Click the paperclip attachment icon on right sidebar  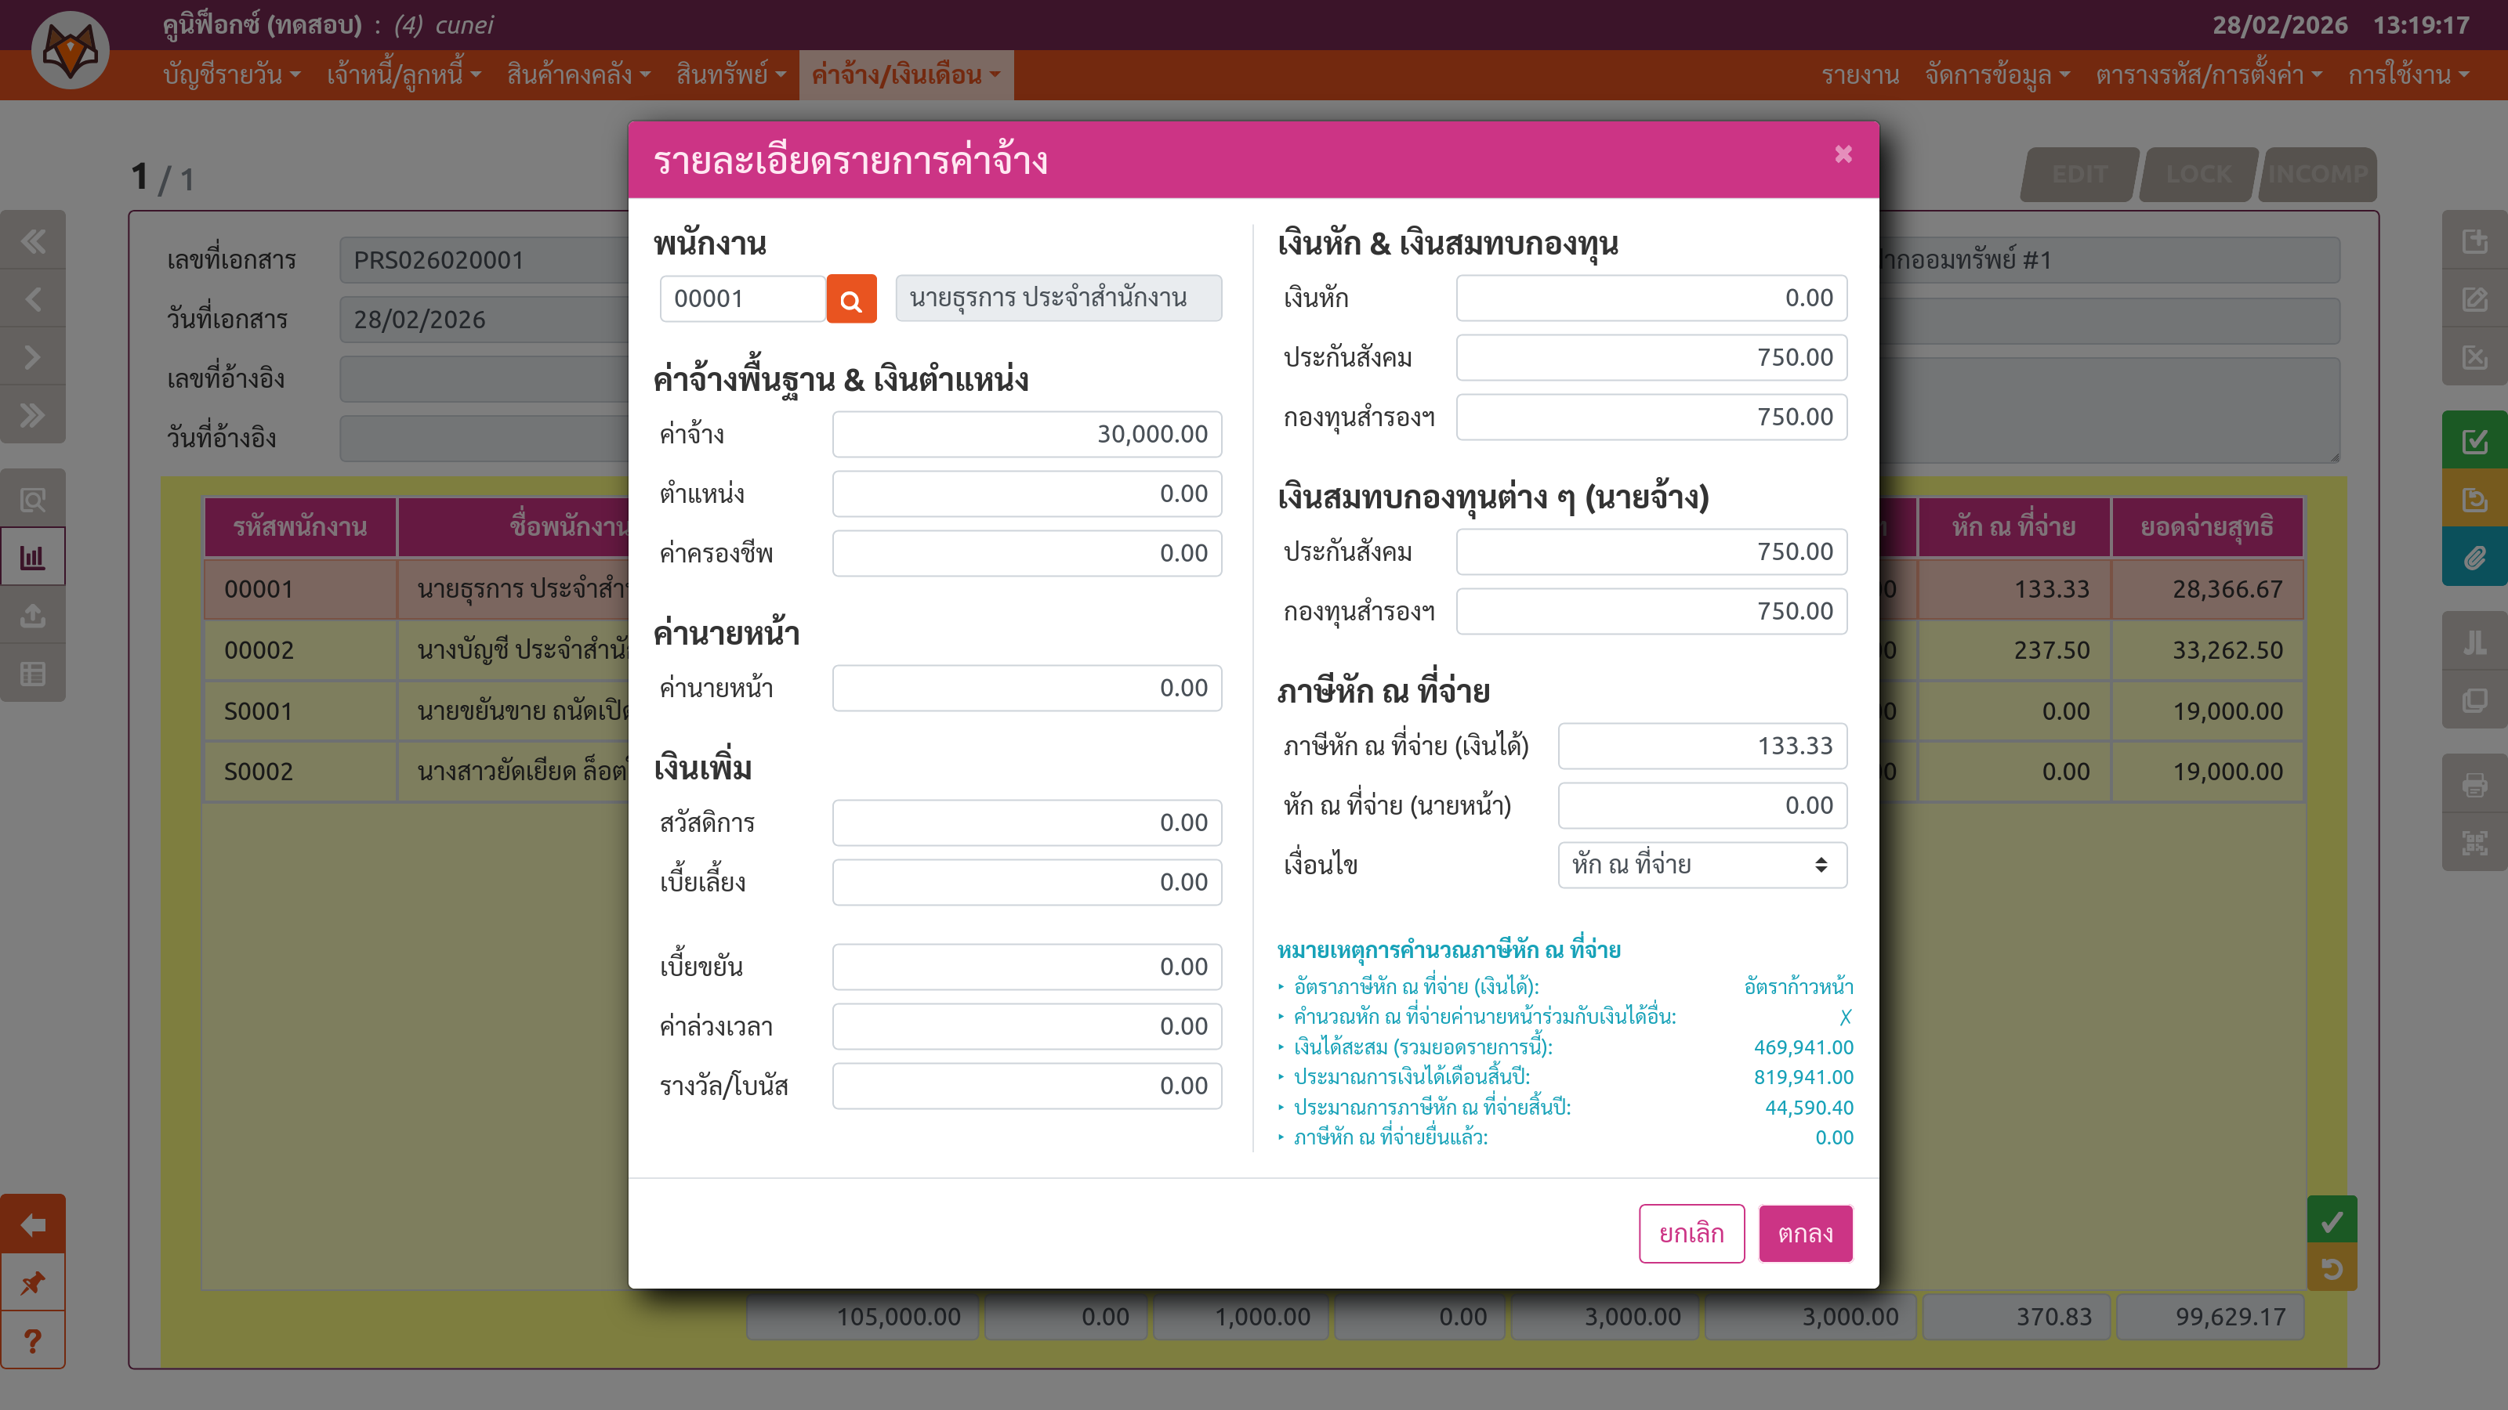[2474, 558]
